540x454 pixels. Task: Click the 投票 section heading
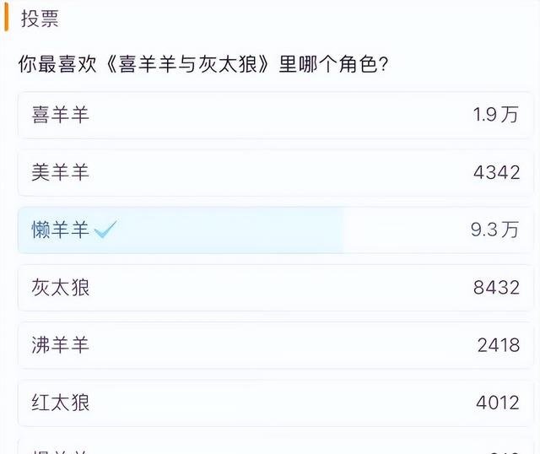[x=40, y=19]
